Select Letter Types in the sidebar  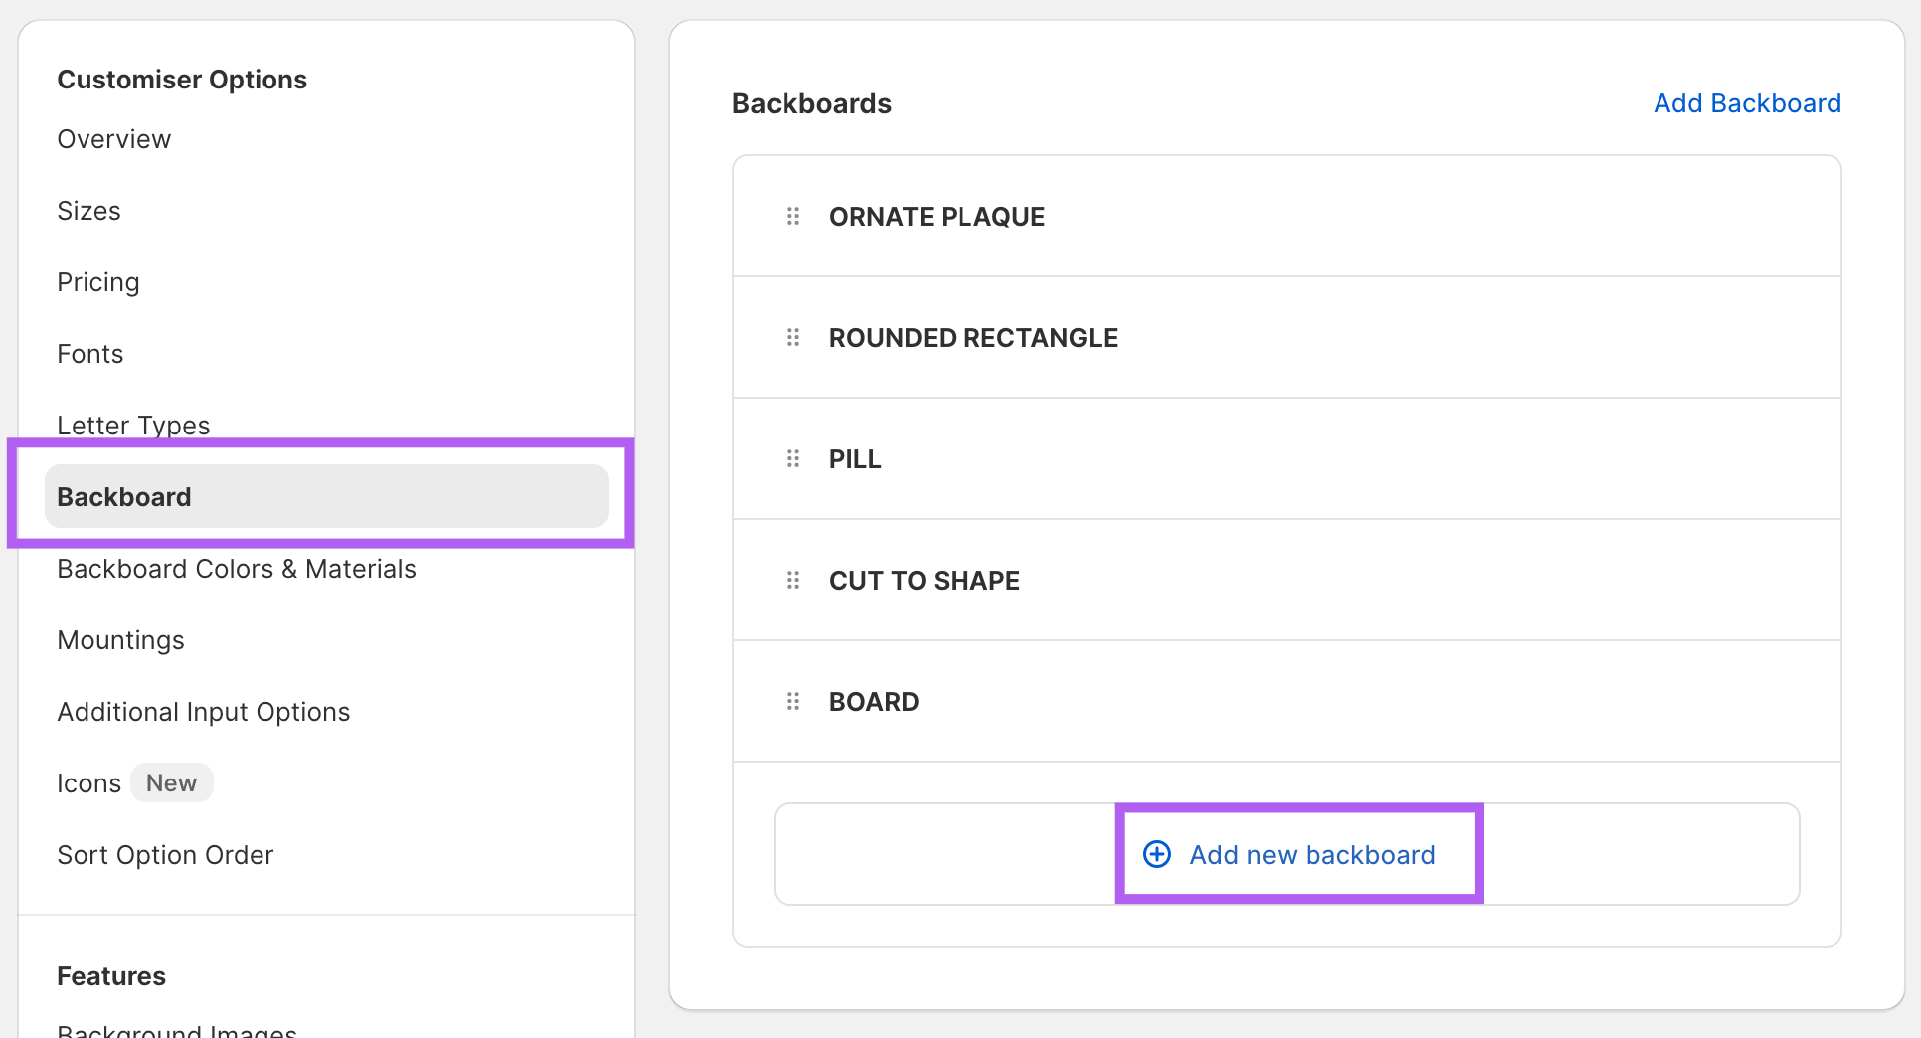[x=134, y=425]
